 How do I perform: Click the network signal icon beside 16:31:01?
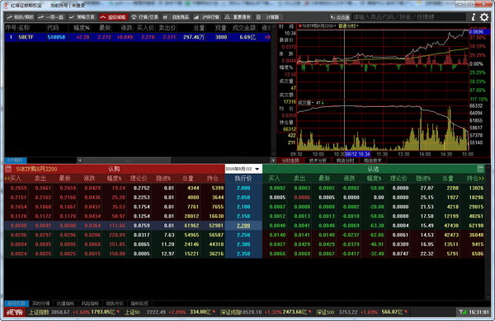tap(463, 312)
